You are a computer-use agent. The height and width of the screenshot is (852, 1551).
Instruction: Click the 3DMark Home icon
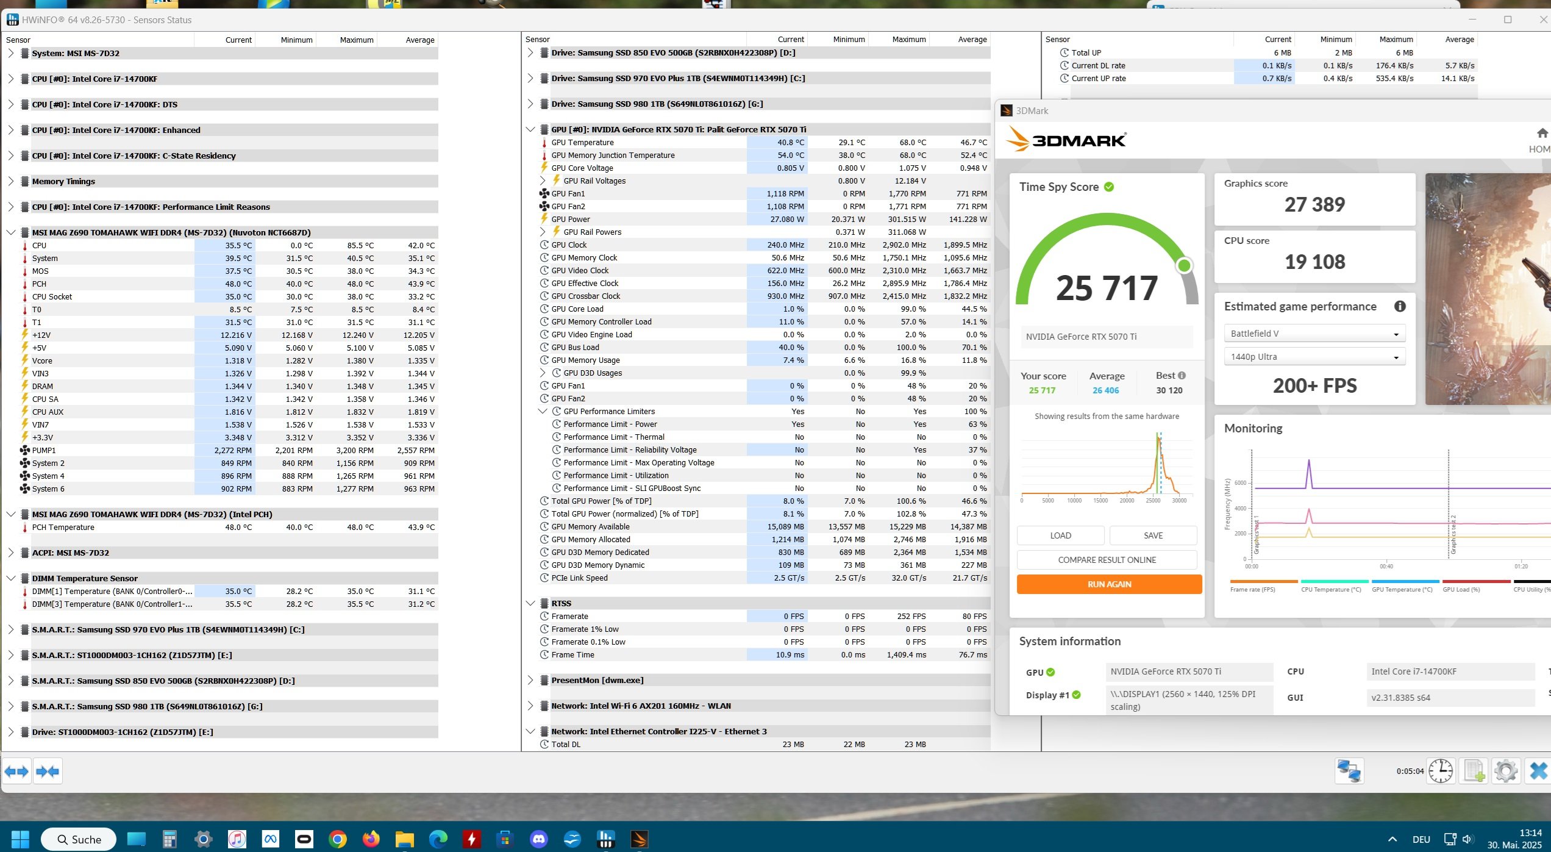1542,134
